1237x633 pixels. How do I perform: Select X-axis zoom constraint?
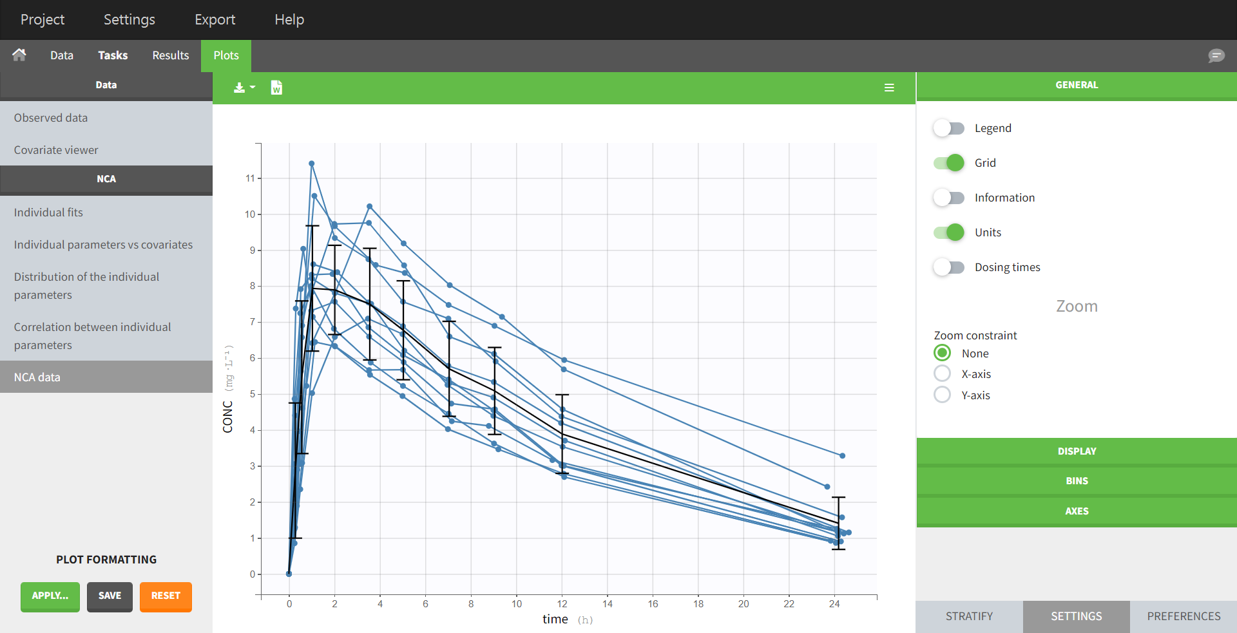click(x=942, y=374)
